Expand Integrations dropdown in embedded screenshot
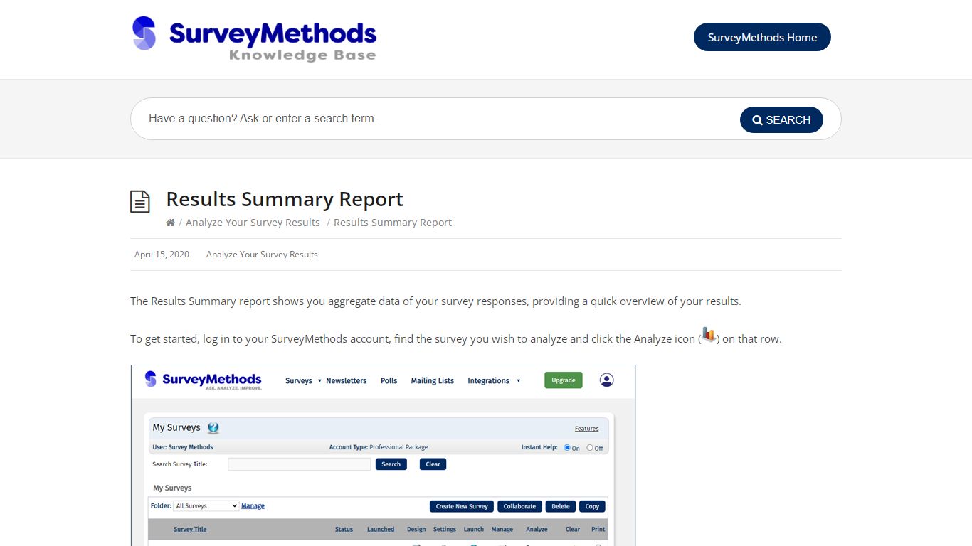 click(x=494, y=381)
